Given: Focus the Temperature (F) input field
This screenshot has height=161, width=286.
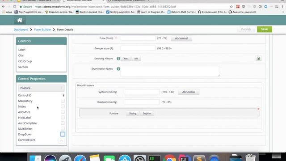Looking at the screenshot, I should pyautogui.click(x=138, y=48).
